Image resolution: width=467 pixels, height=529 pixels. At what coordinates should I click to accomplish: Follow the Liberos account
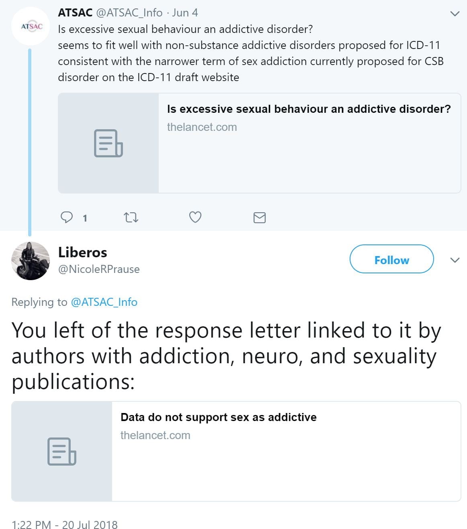(391, 259)
